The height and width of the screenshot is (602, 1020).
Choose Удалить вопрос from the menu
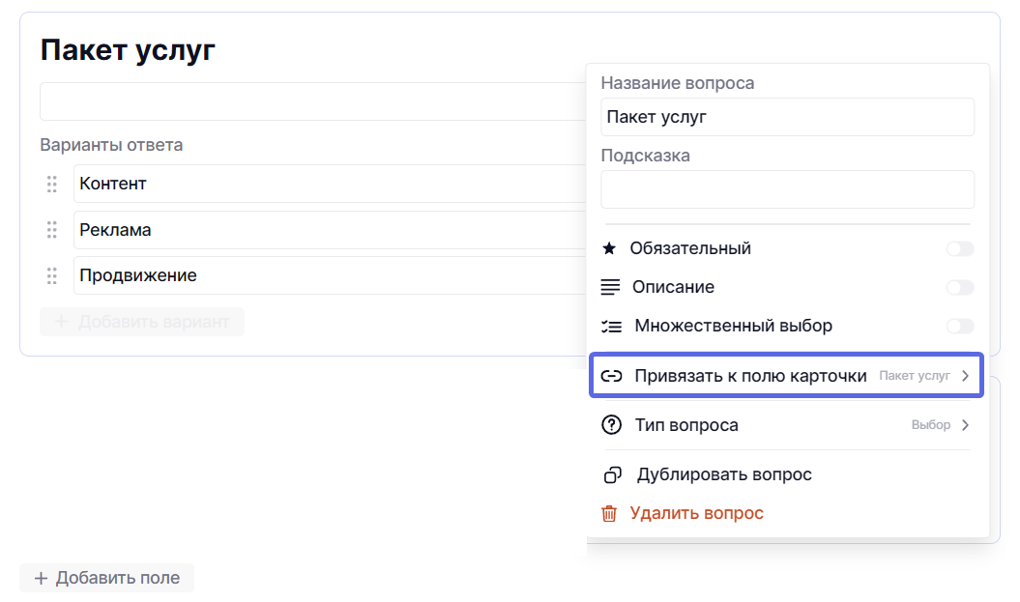pyautogui.click(x=696, y=513)
